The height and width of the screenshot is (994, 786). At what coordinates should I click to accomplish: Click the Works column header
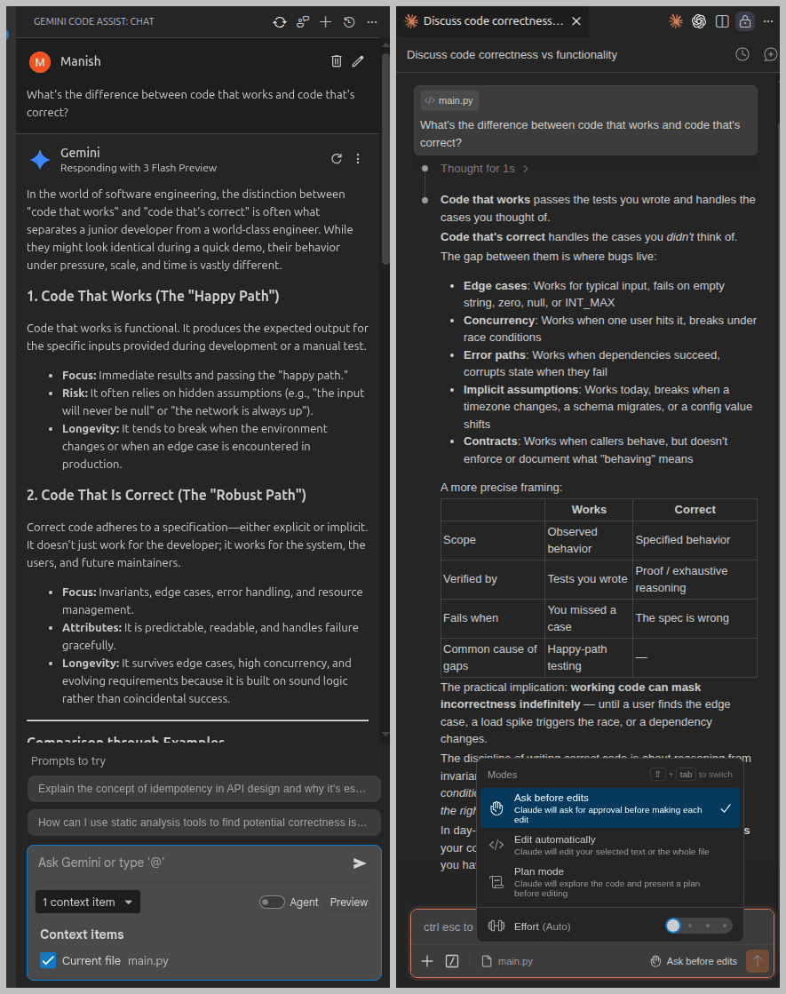point(589,510)
